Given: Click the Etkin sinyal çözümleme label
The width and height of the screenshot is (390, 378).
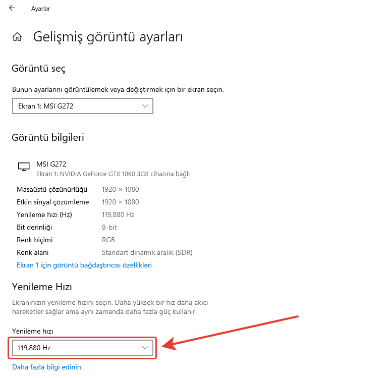Looking at the screenshot, I should [x=52, y=202].
